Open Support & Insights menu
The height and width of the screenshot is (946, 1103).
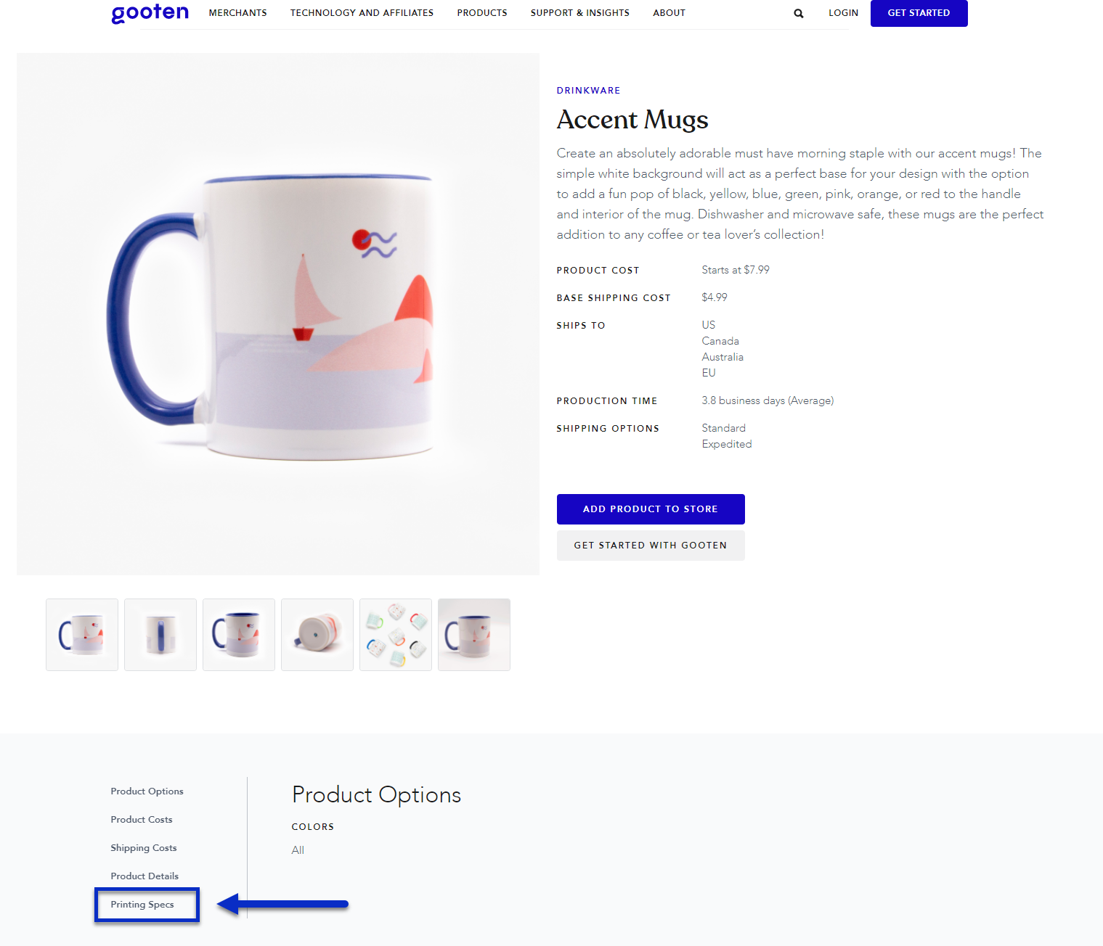580,13
